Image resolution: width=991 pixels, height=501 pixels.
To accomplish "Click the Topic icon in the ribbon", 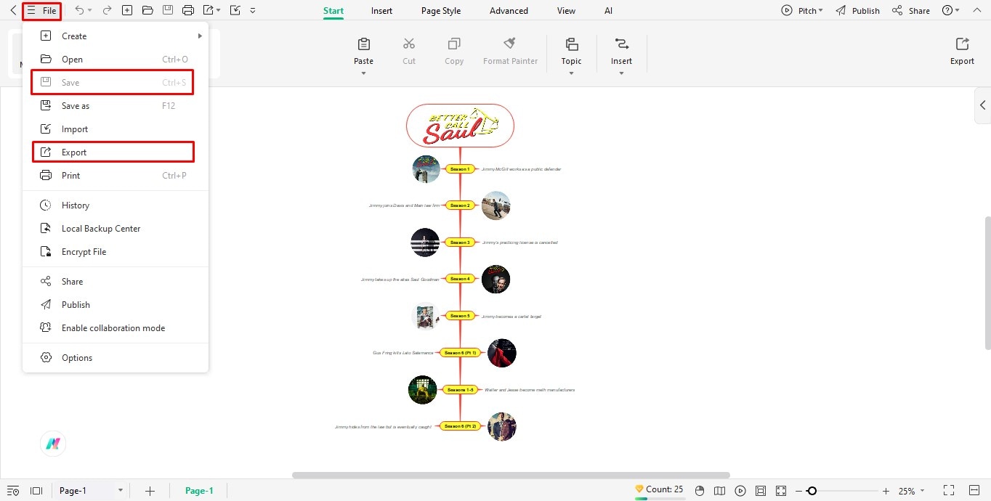I will 571,44.
